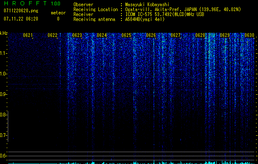Click the 0625 time marker
The height and width of the screenshot is (164, 258).
tap(126, 35)
